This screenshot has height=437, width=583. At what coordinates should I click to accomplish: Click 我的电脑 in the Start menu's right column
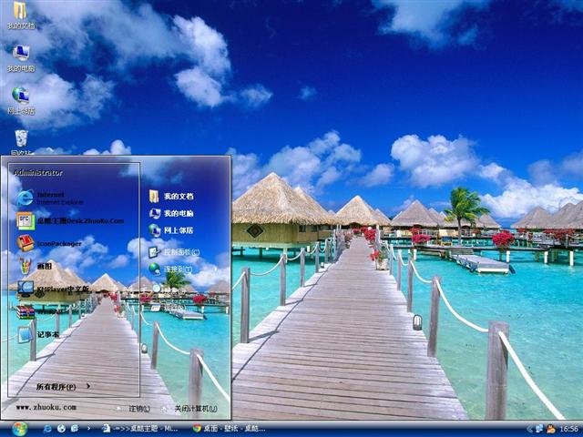171,213
